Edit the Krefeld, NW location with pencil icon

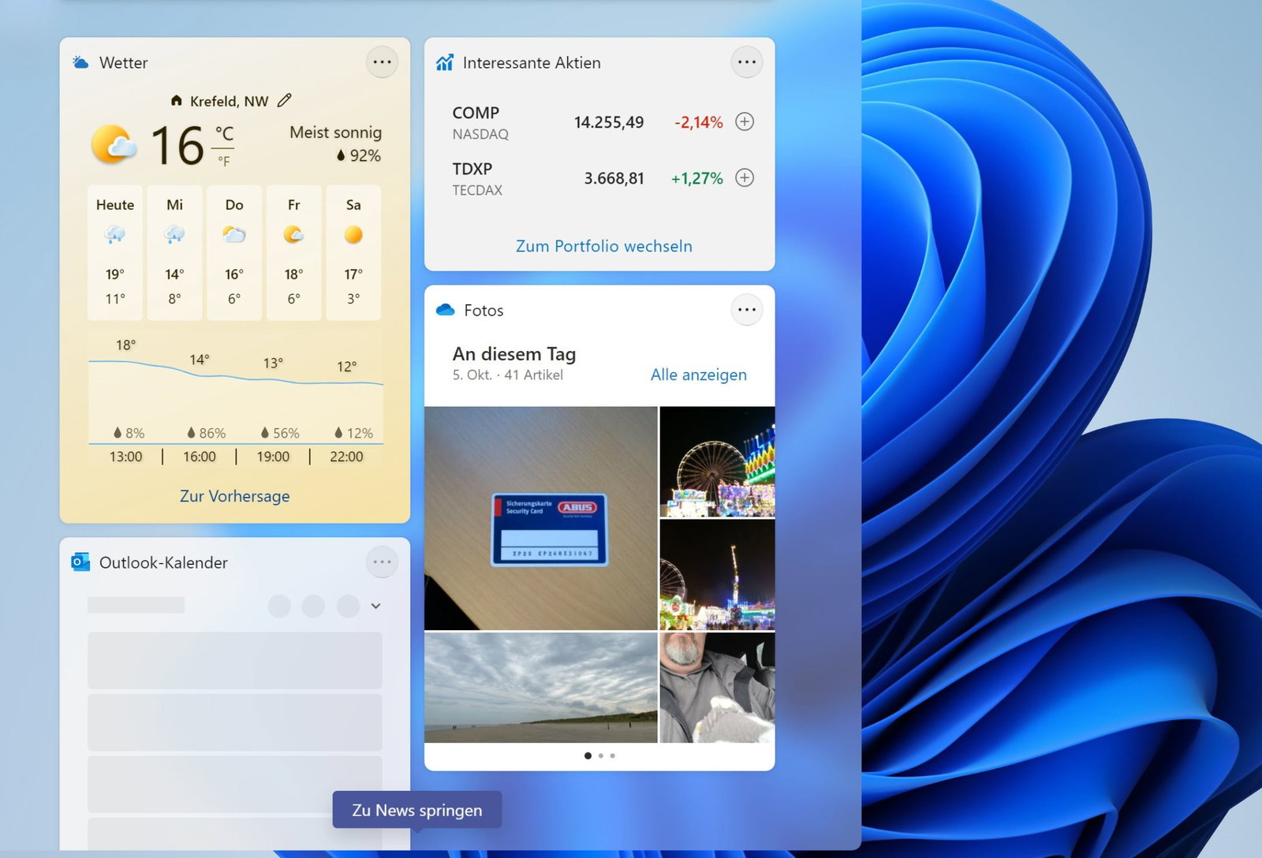(285, 101)
